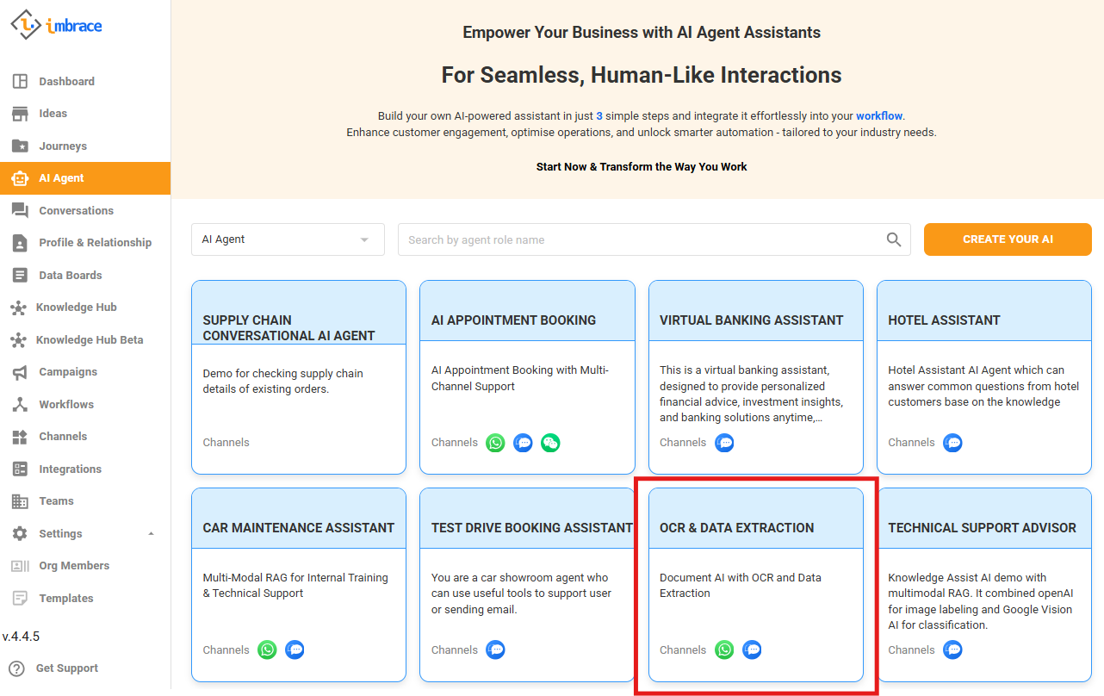Open the AI Agent type dropdown
Screen dimensions: 1104x696
click(288, 239)
